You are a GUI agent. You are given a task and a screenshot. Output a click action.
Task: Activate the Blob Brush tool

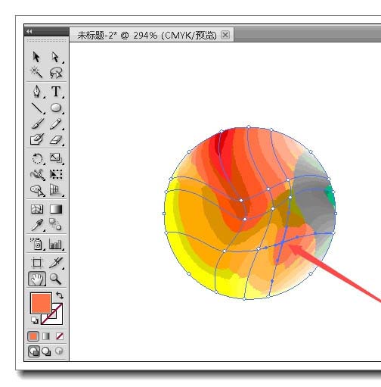pos(37,139)
